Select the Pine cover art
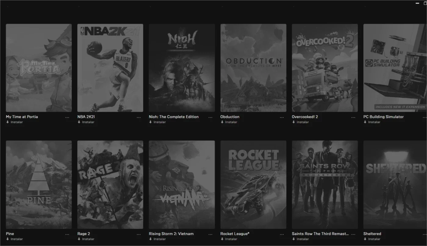Screen dimensions: 427x246 (39, 185)
